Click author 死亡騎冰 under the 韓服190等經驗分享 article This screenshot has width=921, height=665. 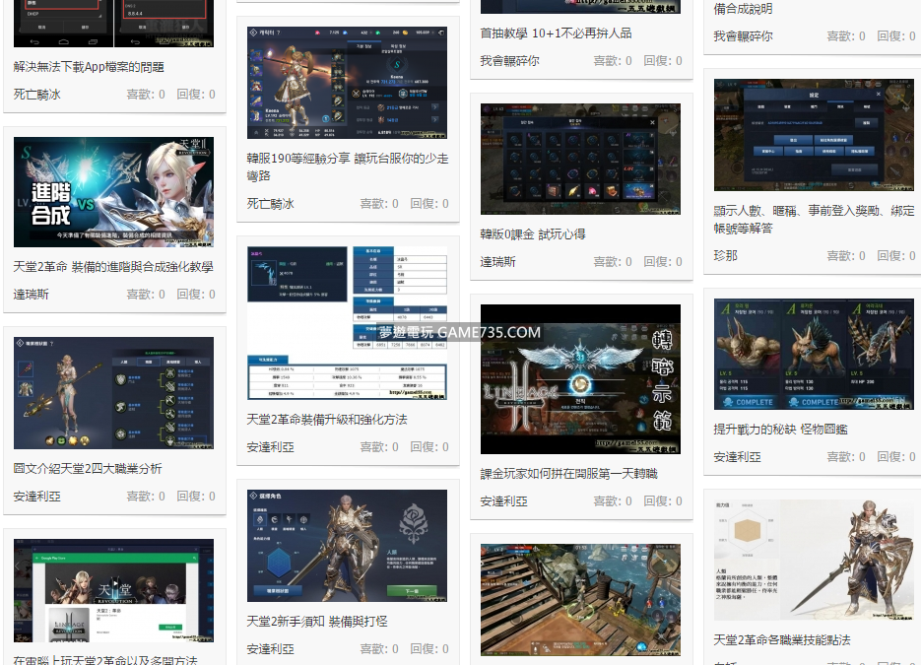click(x=270, y=203)
